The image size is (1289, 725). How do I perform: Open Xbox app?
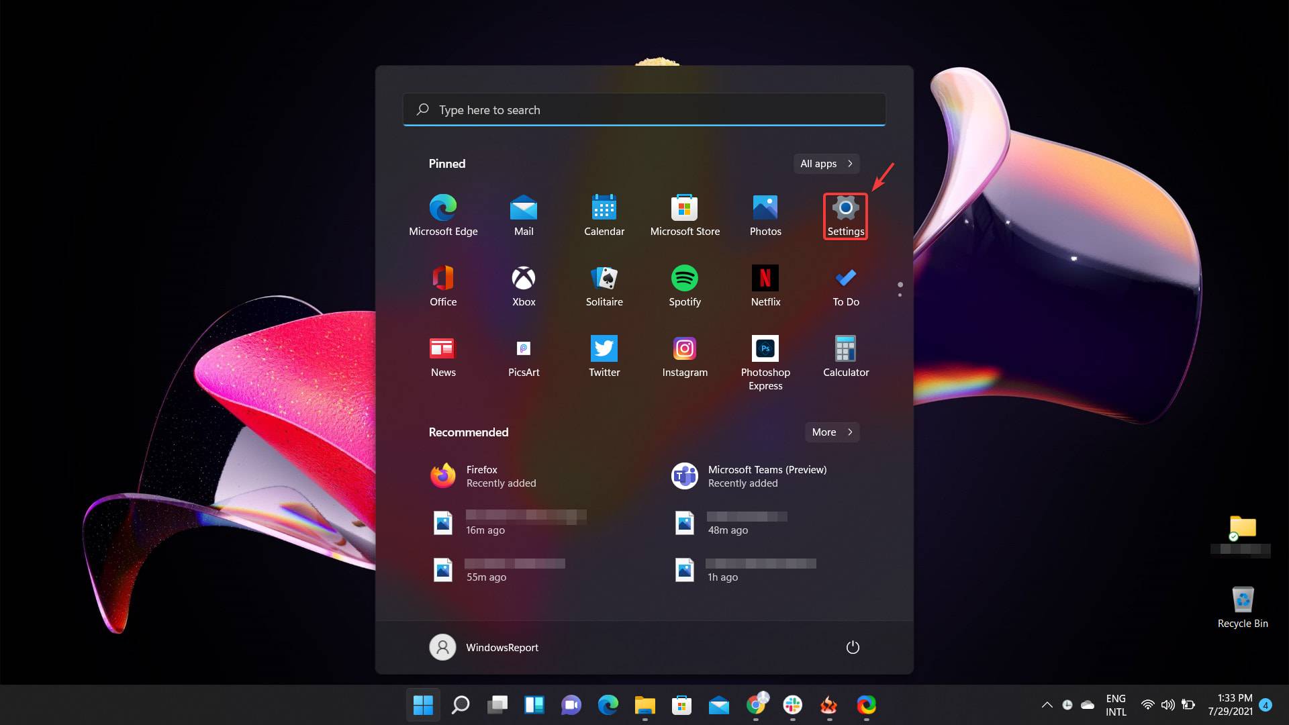pos(524,278)
